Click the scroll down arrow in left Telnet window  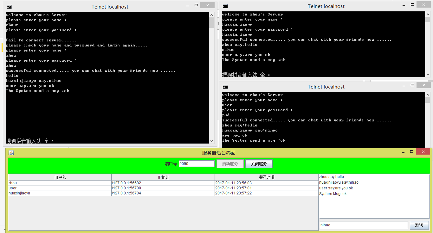[211, 141]
